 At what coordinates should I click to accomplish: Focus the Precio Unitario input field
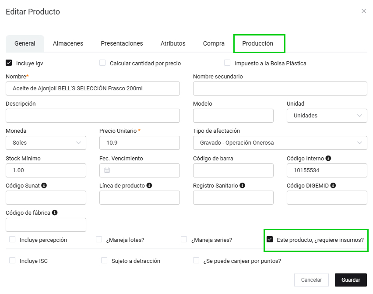point(139,143)
